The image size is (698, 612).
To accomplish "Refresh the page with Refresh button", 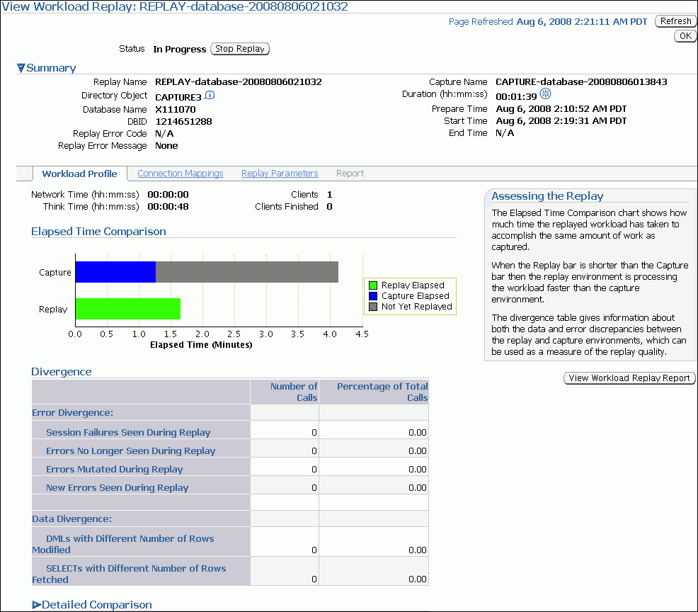I will pyautogui.click(x=675, y=21).
